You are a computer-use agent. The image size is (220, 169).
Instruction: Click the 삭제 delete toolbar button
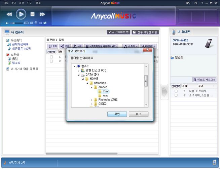point(77,46)
